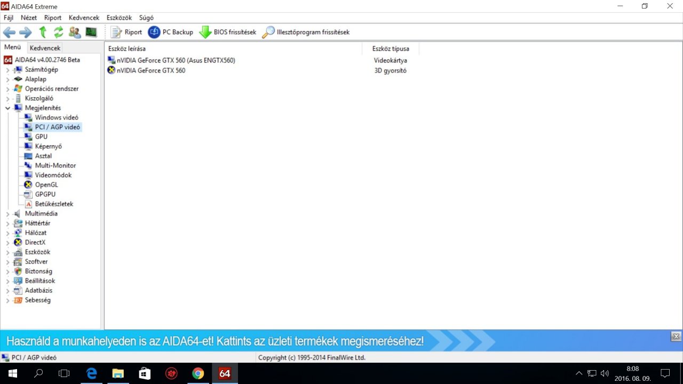683x384 pixels.
Task: Select the Képernyő tree item
Action: tap(49, 146)
